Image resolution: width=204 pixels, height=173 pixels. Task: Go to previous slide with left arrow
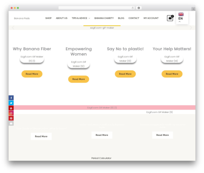click(x=13, y=28)
